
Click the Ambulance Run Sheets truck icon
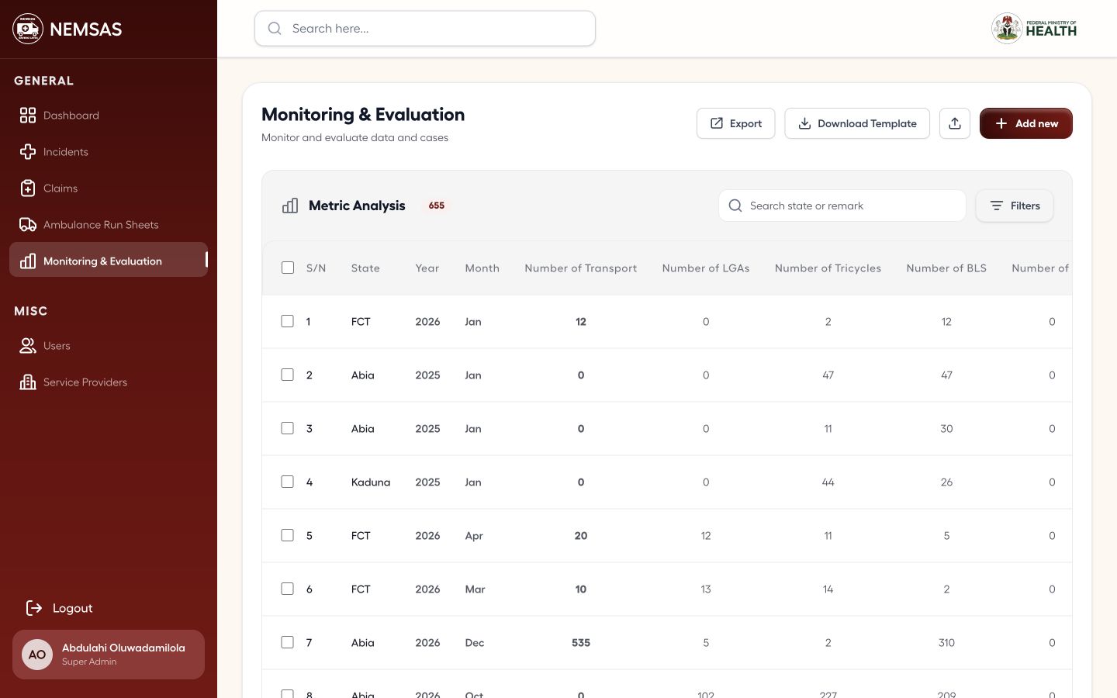pos(28,225)
